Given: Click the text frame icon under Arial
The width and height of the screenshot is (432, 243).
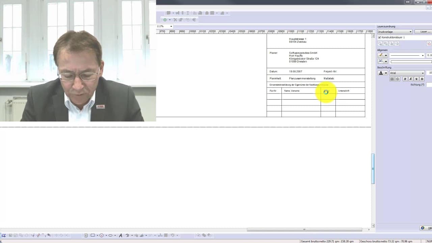Looking at the screenshot, I should coord(392,79).
